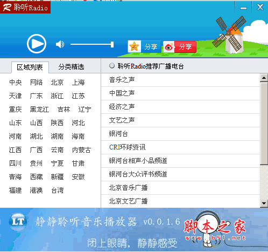Pick 广西 in the region list
Viewport: 268px width, 252px height.
click(x=36, y=150)
